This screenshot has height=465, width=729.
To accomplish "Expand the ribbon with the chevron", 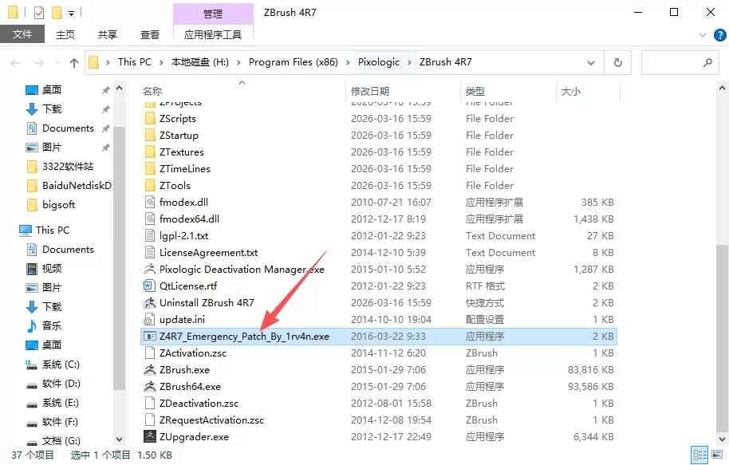I will (702, 35).
